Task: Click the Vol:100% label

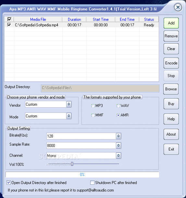Action: [17, 165]
